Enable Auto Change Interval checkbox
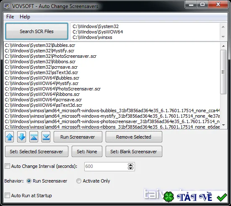Viewport: 231px width, 206px height. 8,166
